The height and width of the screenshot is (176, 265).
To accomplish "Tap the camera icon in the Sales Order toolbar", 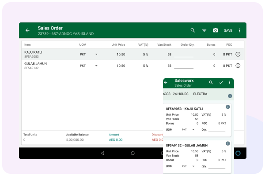I will [x=216, y=30].
